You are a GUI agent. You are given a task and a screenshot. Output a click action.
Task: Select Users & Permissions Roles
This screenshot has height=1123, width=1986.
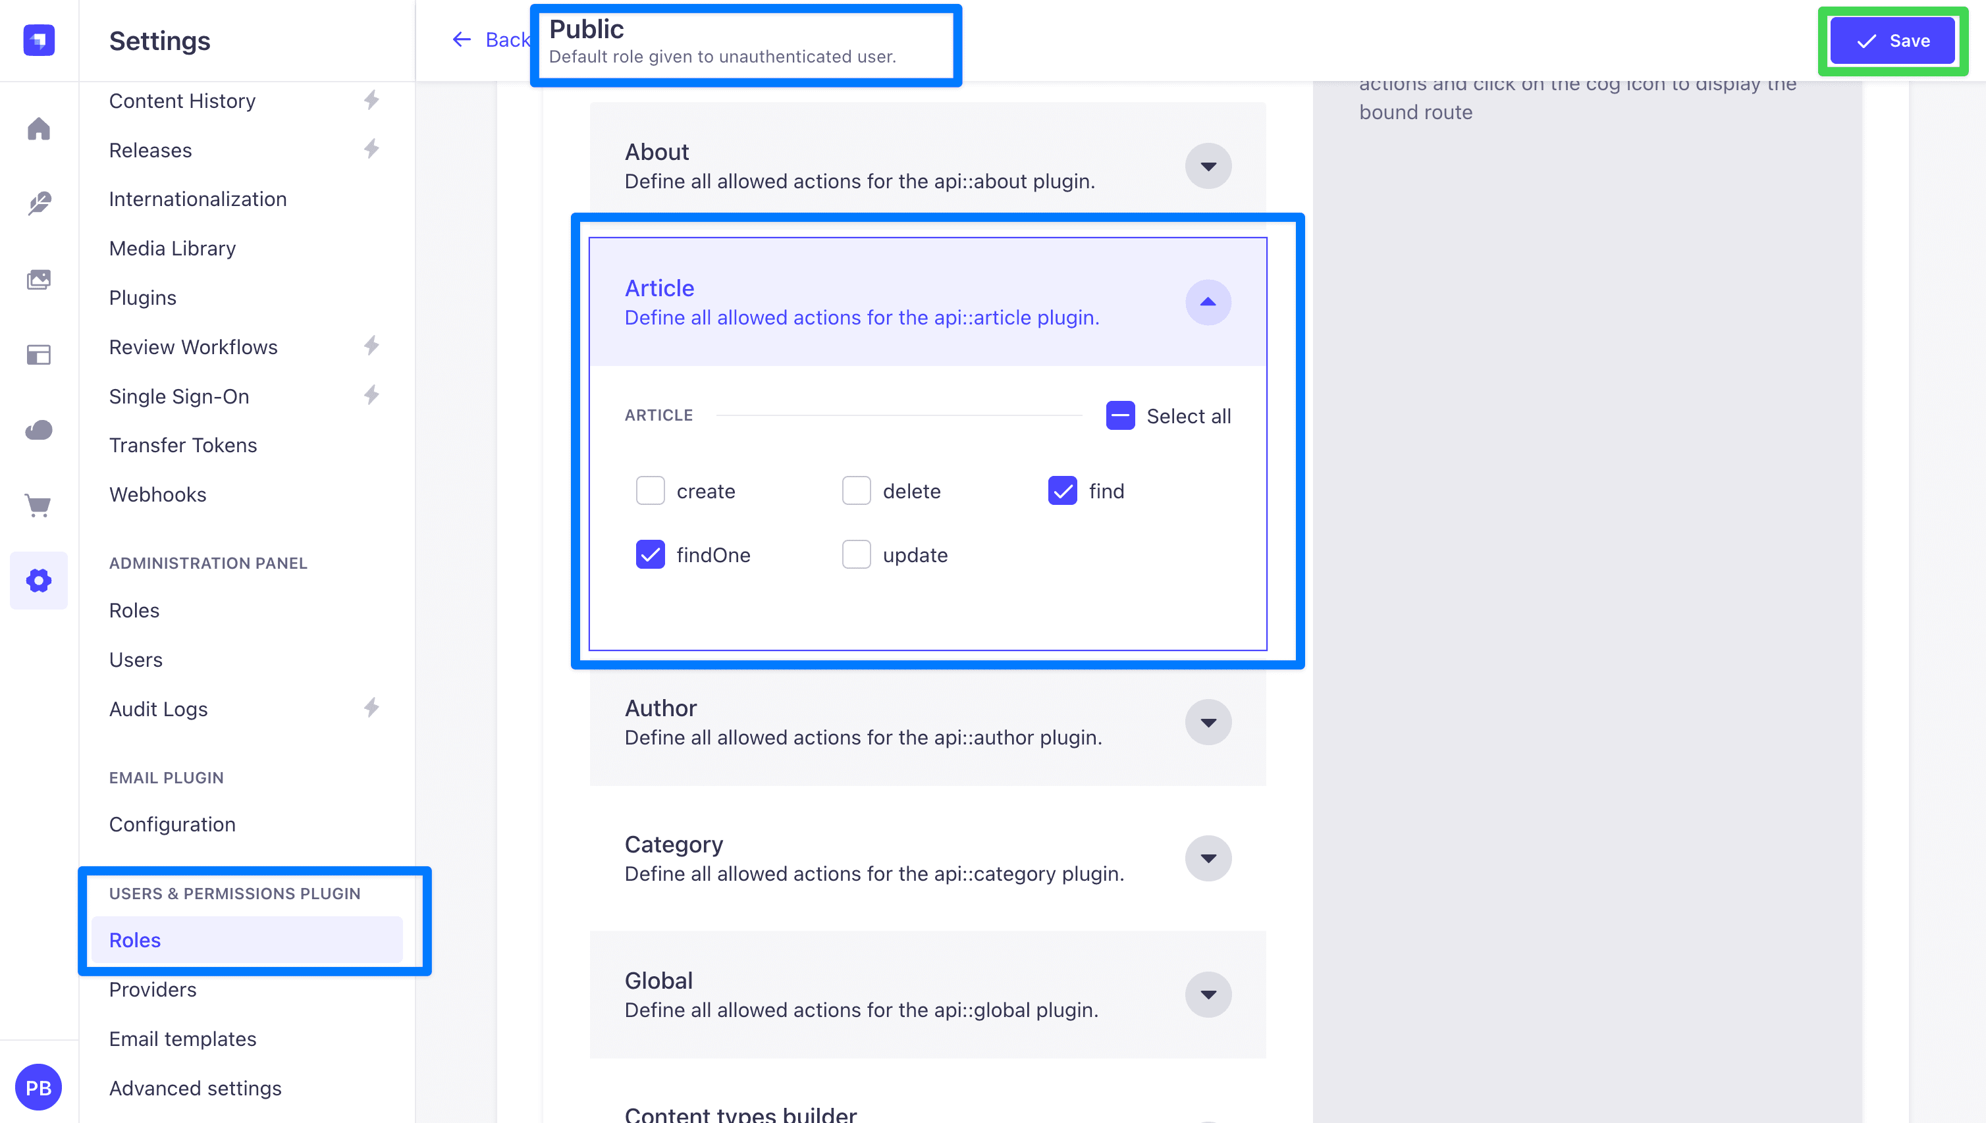[247, 940]
